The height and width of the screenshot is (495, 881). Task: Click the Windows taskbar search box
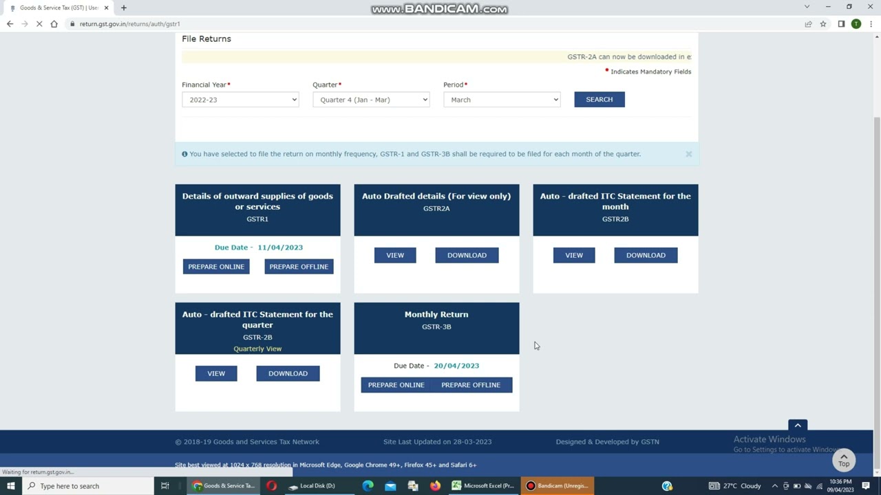pos(88,486)
